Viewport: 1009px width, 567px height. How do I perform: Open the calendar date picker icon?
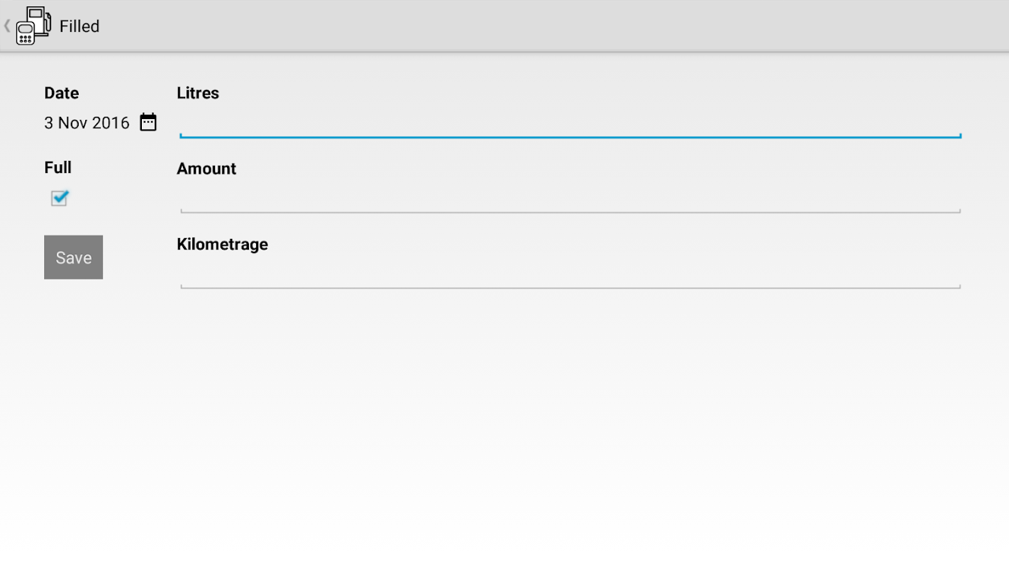pyautogui.click(x=148, y=122)
